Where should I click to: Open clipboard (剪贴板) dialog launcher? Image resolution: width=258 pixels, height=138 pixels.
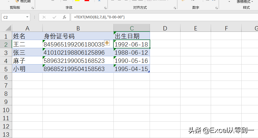click(x=33, y=8)
